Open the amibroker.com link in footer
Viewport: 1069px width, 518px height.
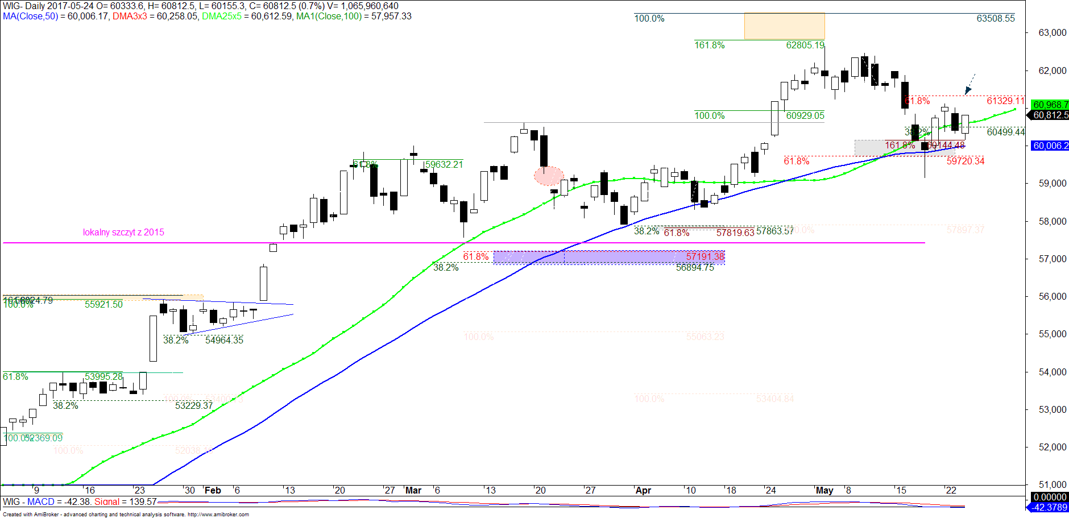(x=218, y=515)
